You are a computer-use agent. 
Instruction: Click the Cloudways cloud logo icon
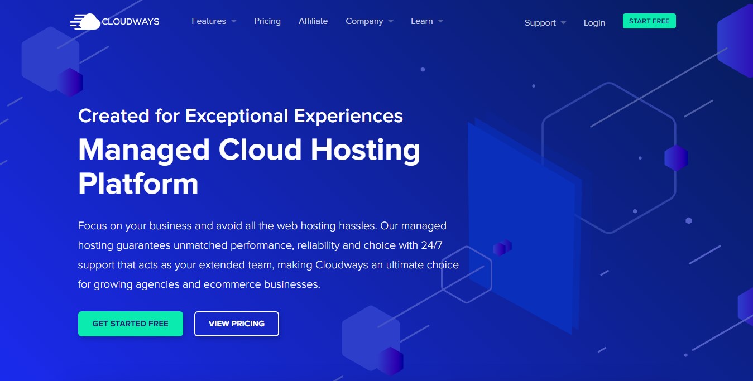(85, 22)
